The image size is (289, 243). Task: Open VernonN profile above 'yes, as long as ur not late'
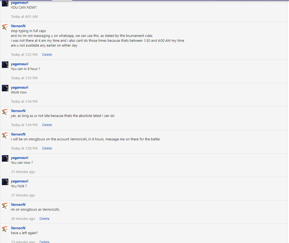[x=18, y=111]
